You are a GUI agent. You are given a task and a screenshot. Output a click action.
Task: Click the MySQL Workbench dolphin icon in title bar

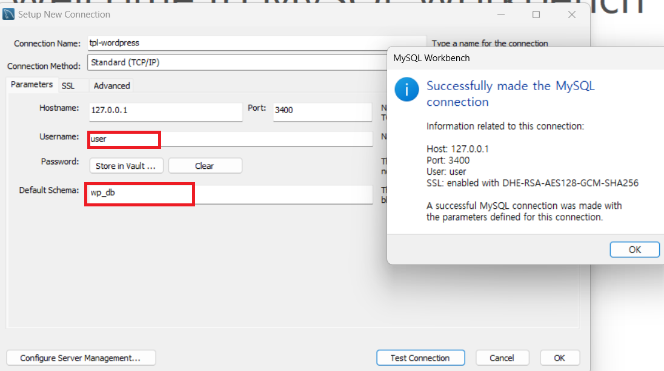(8, 14)
